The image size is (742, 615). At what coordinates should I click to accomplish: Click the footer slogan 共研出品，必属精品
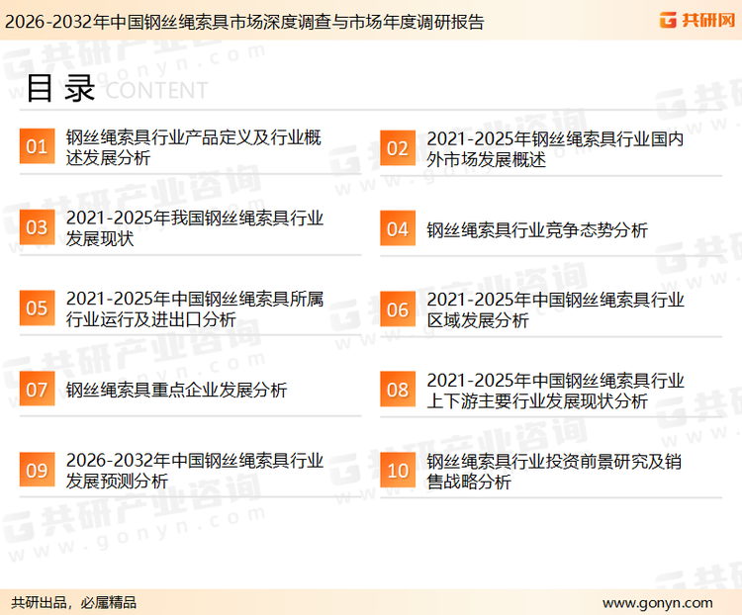pos(74,602)
